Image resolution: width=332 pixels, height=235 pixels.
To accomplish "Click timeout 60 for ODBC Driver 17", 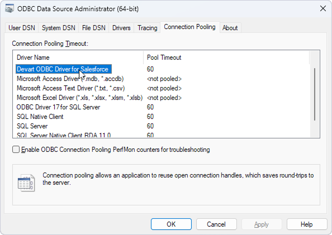I will (150, 107).
